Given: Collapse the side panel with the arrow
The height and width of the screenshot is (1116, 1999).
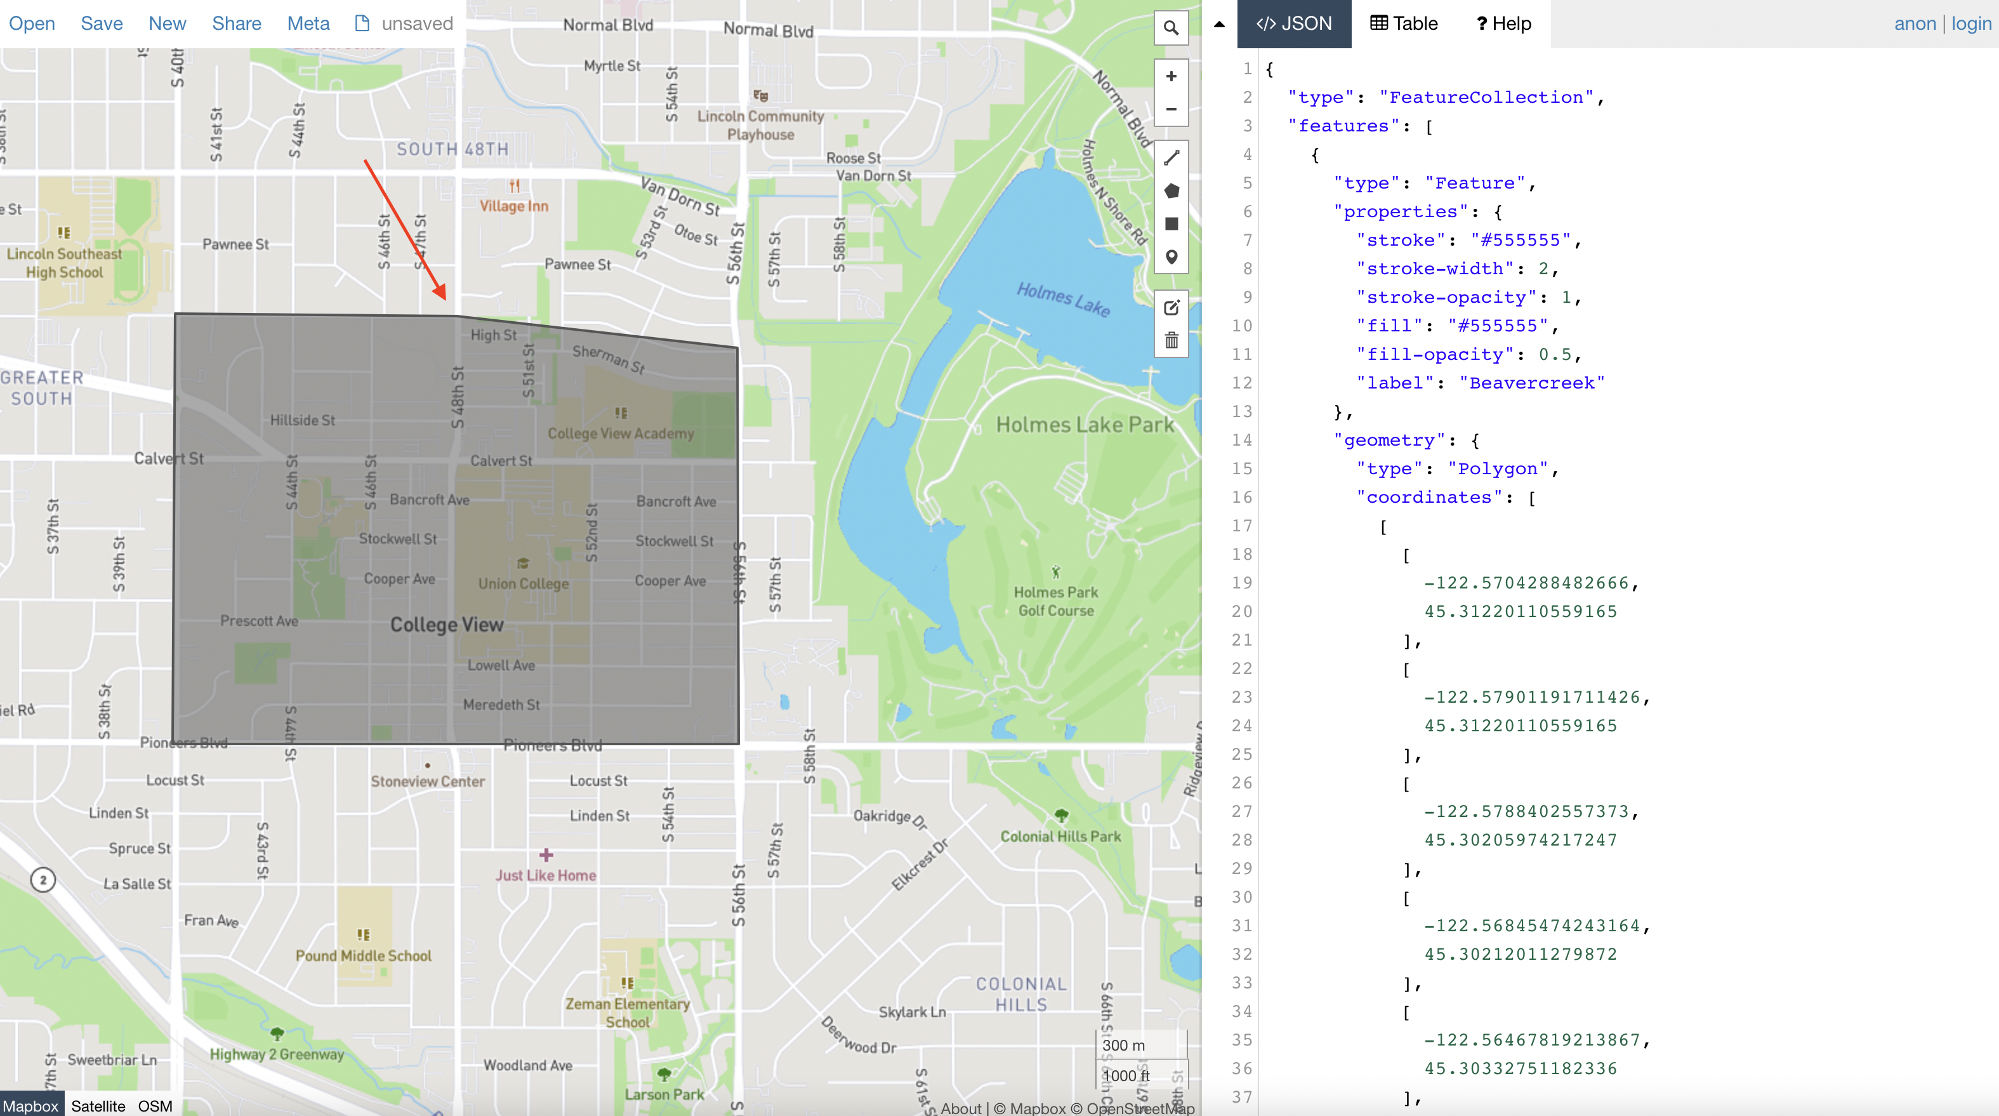Looking at the screenshot, I should (1219, 24).
